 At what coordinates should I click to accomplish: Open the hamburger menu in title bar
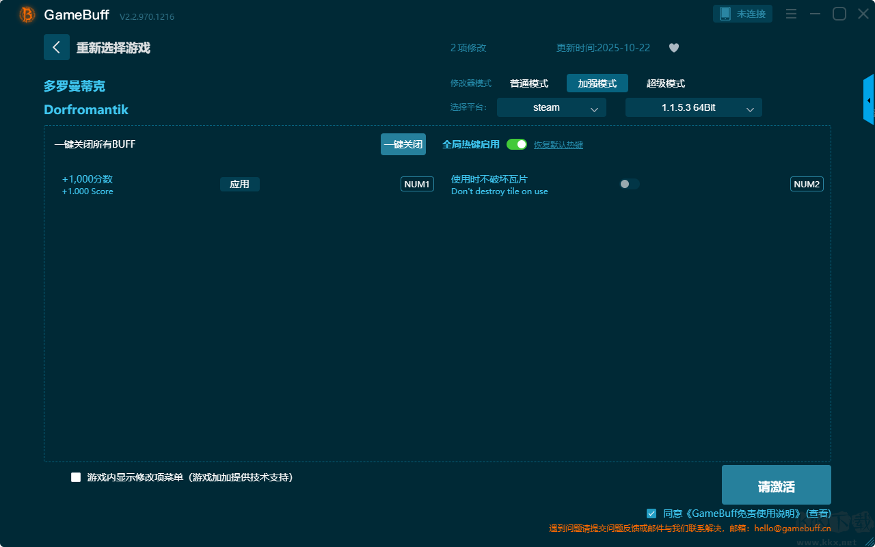[x=791, y=14]
